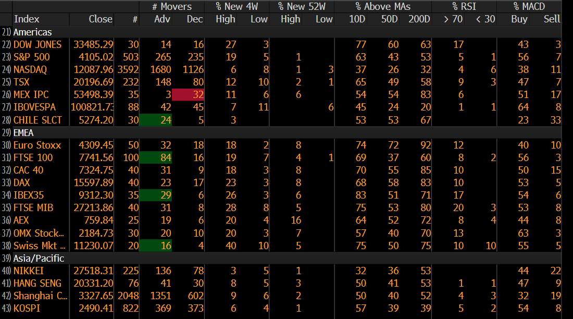
Task: Select the IBOVESPA index row
Action: [35, 107]
